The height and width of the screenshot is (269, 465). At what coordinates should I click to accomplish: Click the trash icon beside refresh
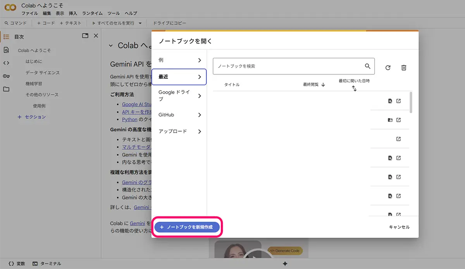[x=404, y=68]
